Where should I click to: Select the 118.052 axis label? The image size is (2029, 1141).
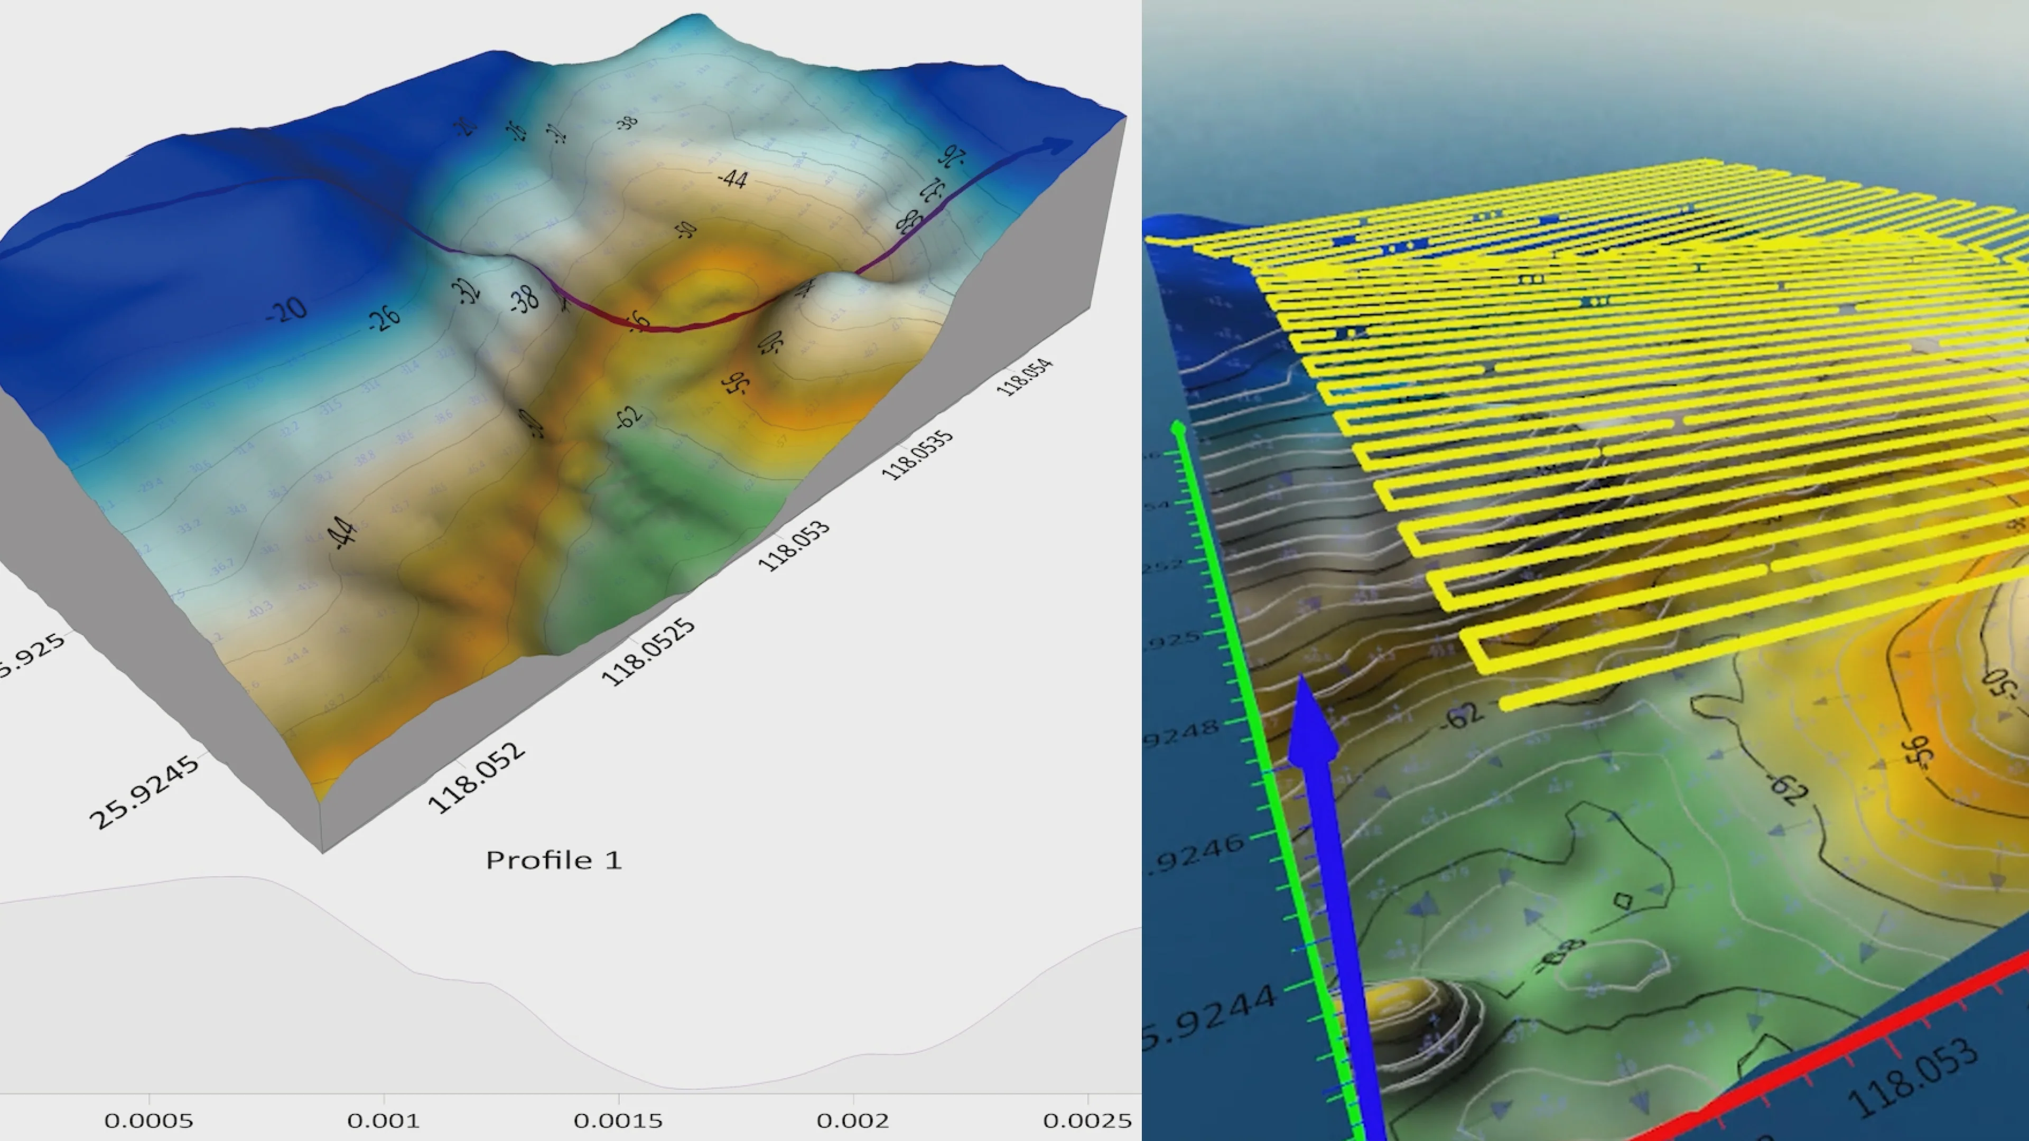pyautogui.click(x=476, y=778)
